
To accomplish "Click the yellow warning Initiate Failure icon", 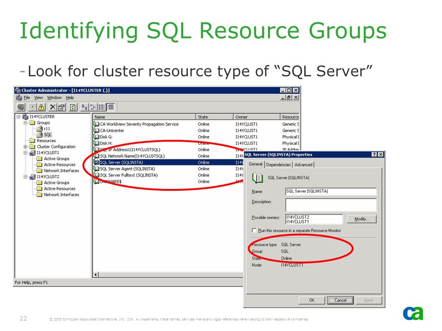I will tap(41, 107).
